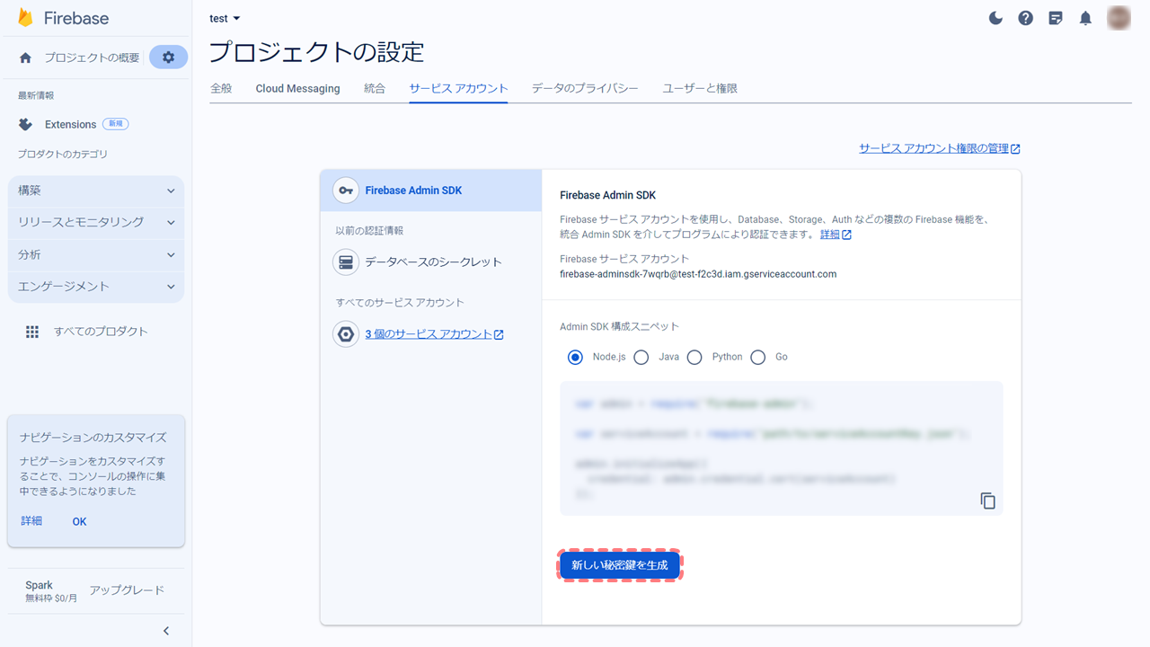Expand the 分析 category

95,254
